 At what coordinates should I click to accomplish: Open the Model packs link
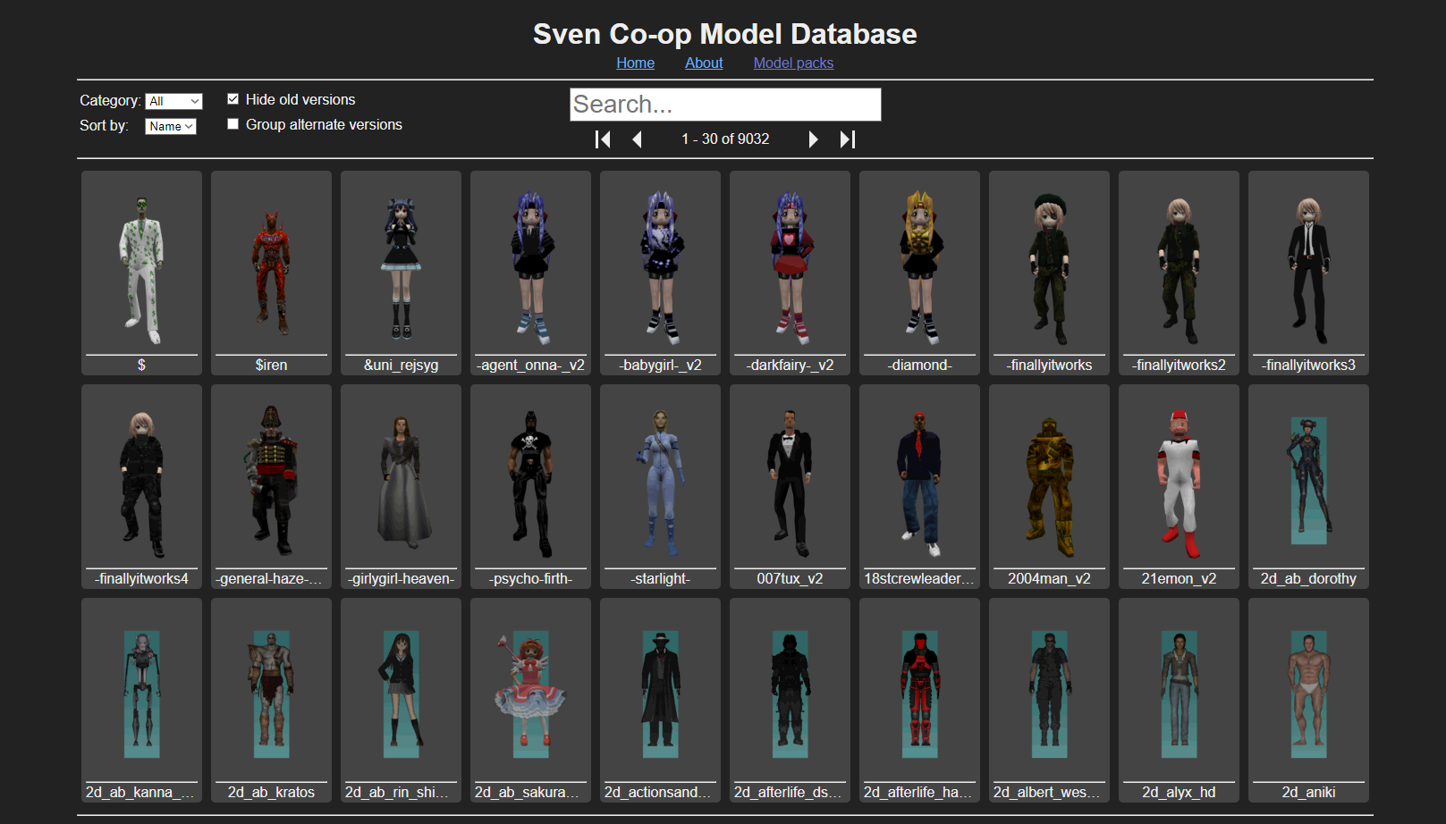793,63
